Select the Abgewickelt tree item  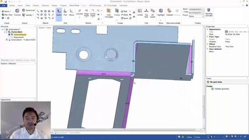click(18, 37)
